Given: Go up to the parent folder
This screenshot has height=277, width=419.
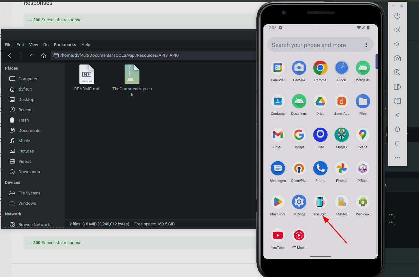Looking at the screenshot, I should point(32,55).
